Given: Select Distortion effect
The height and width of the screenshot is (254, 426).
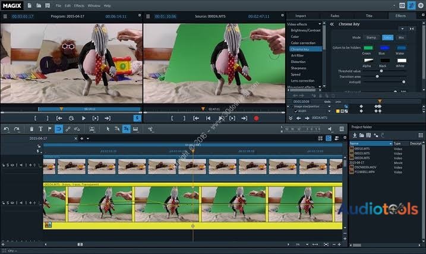Looking at the screenshot, I should [298, 62].
